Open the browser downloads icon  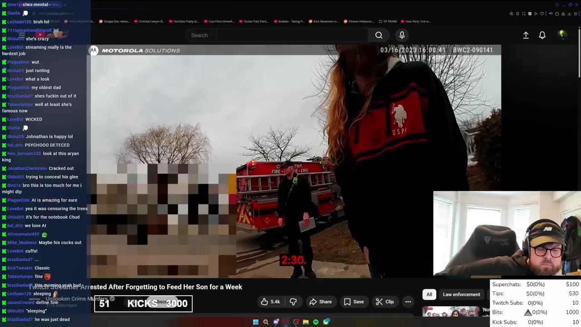(x=569, y=14)
